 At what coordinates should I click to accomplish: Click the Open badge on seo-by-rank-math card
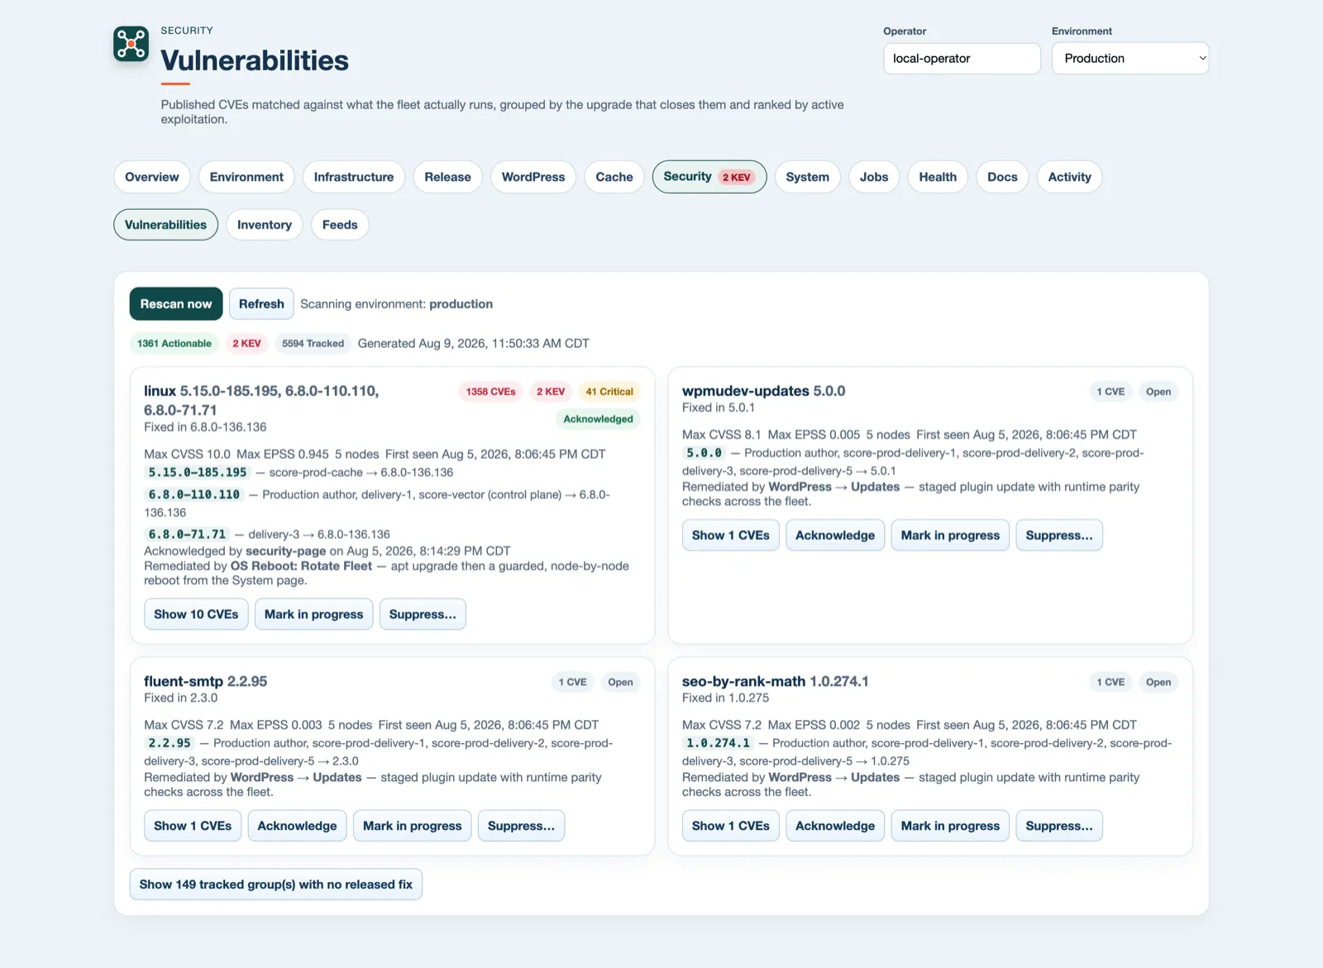point(1158,682)
